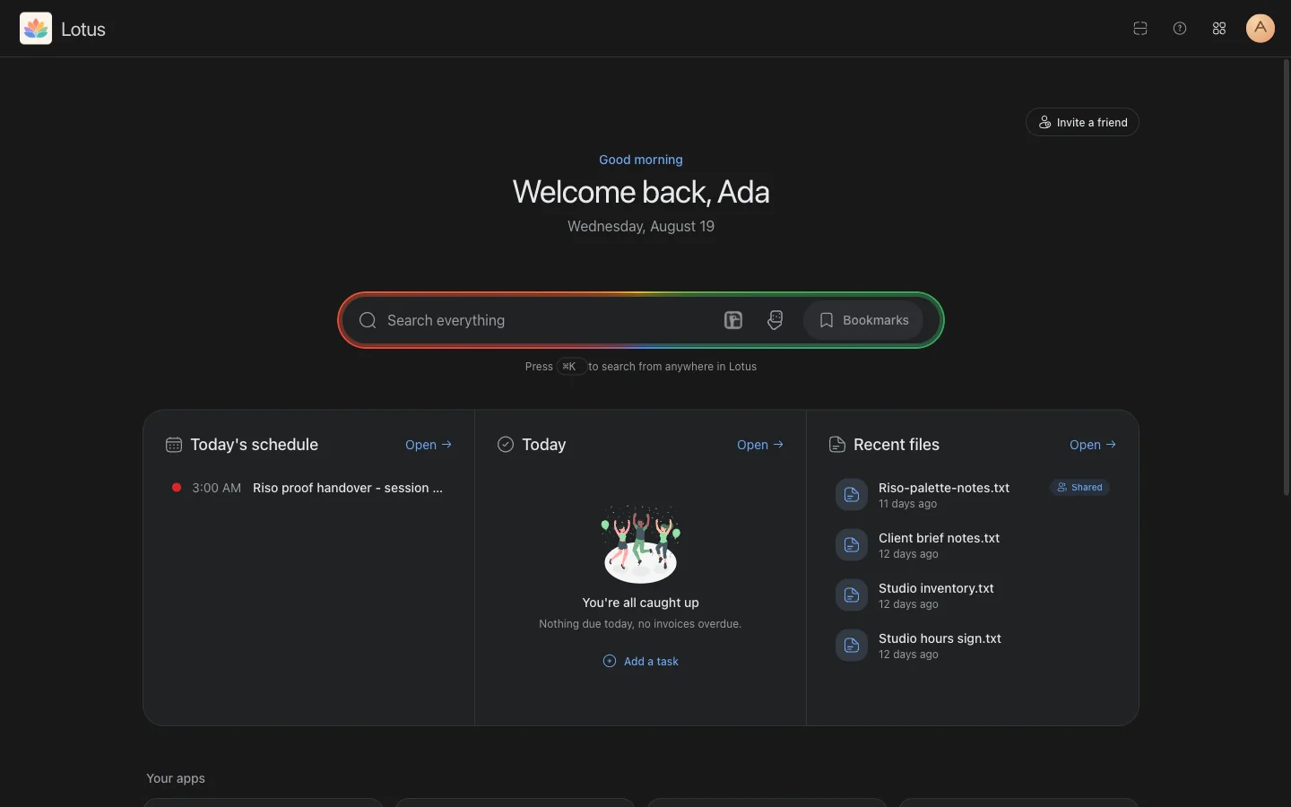Click Invite a friend button
1291x807 pixels.
1082,122
